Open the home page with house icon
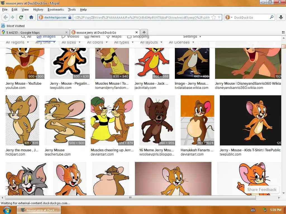Image resolution: width=286 pixels, height=214 pixels. coord(31,17)
